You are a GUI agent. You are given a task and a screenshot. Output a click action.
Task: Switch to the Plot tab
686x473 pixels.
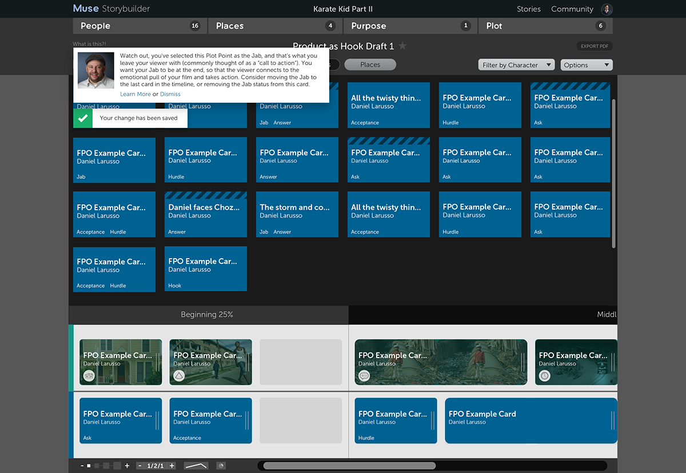(x=545, y=26)
